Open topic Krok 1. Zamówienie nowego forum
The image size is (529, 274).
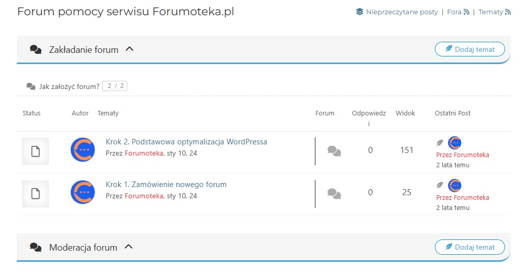tap(166, 185)
